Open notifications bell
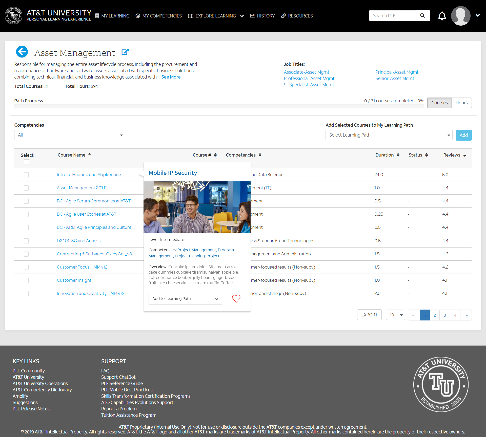Screen dimensions: 486x437 pos(442,16)
